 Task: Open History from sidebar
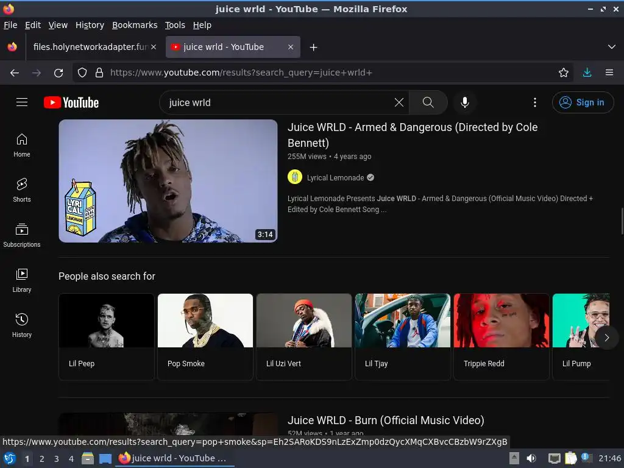[22, 325]
